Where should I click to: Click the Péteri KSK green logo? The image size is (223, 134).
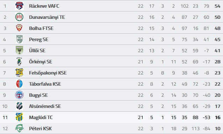click(x=19, y=128)
